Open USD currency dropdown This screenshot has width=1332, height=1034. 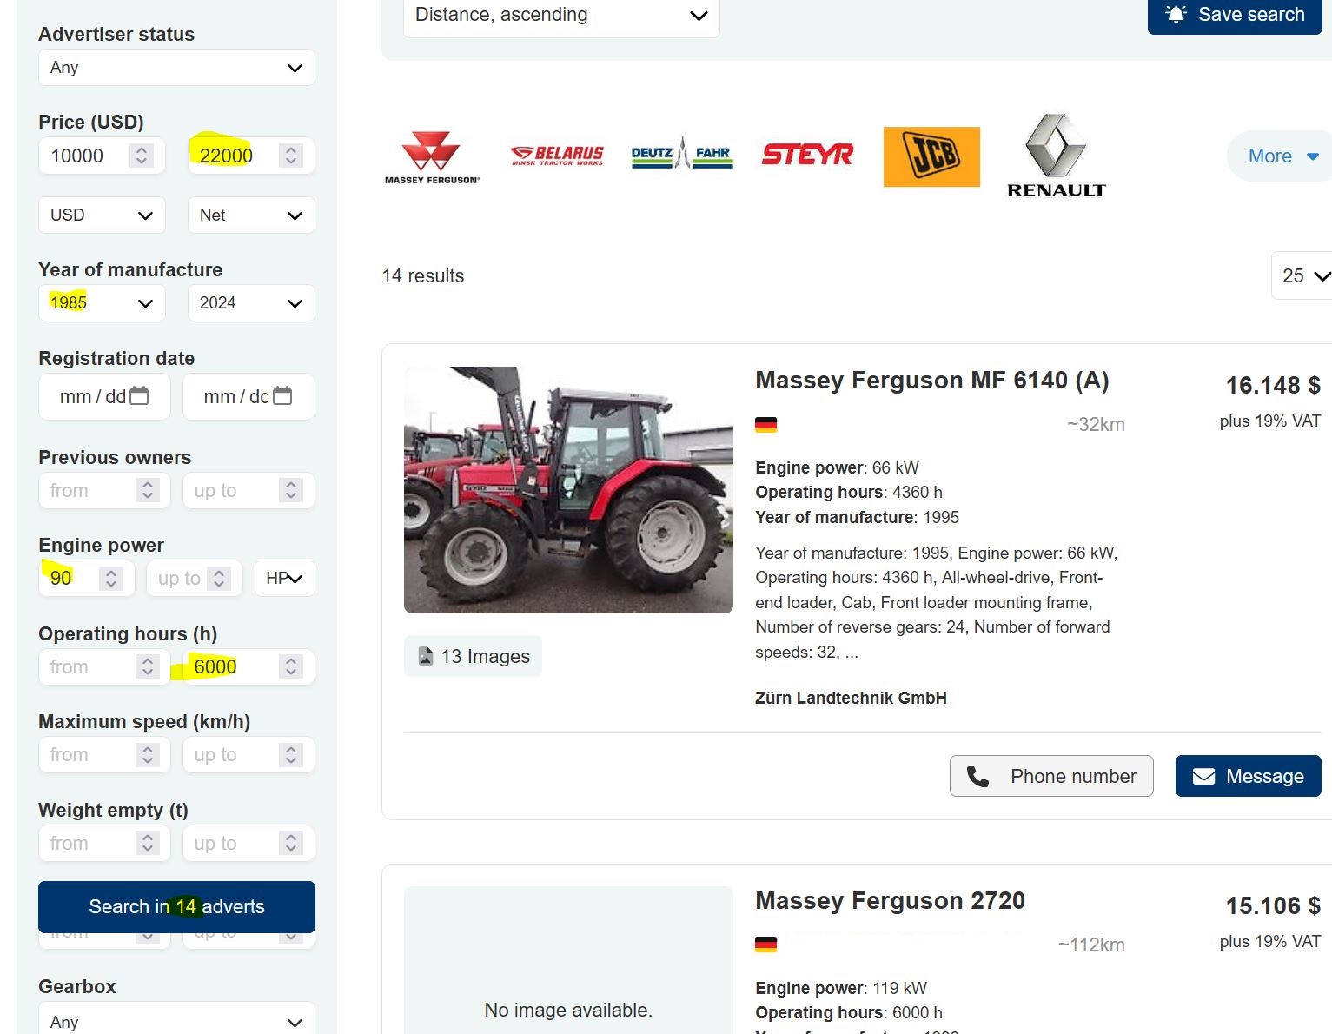[102, 215]
